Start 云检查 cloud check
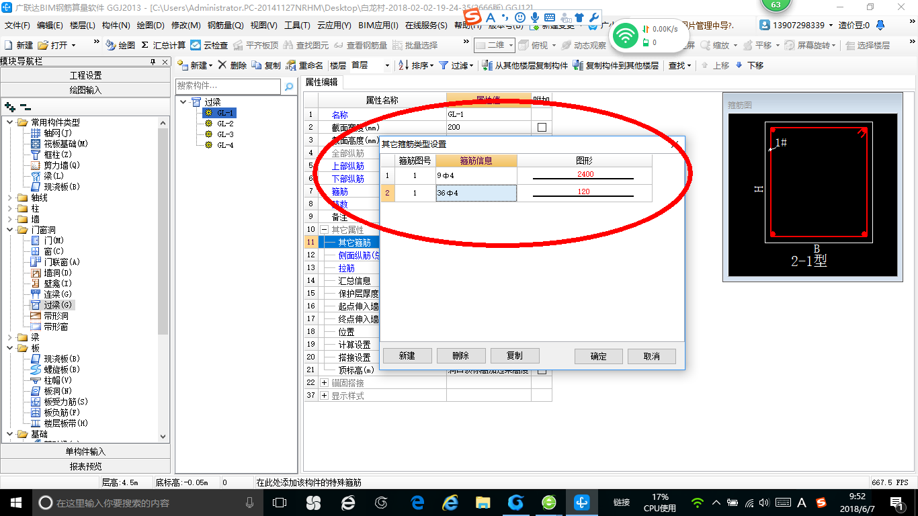The width and height of the screenshot is (918, 516). pos(209,45)
